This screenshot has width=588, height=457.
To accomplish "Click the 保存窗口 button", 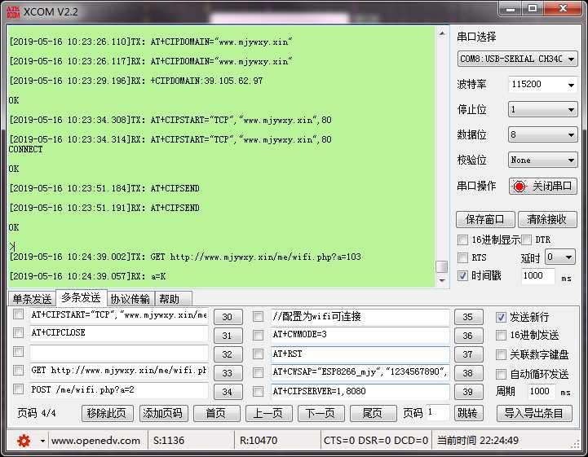I will pyautogui.click(x=485, y=219).
